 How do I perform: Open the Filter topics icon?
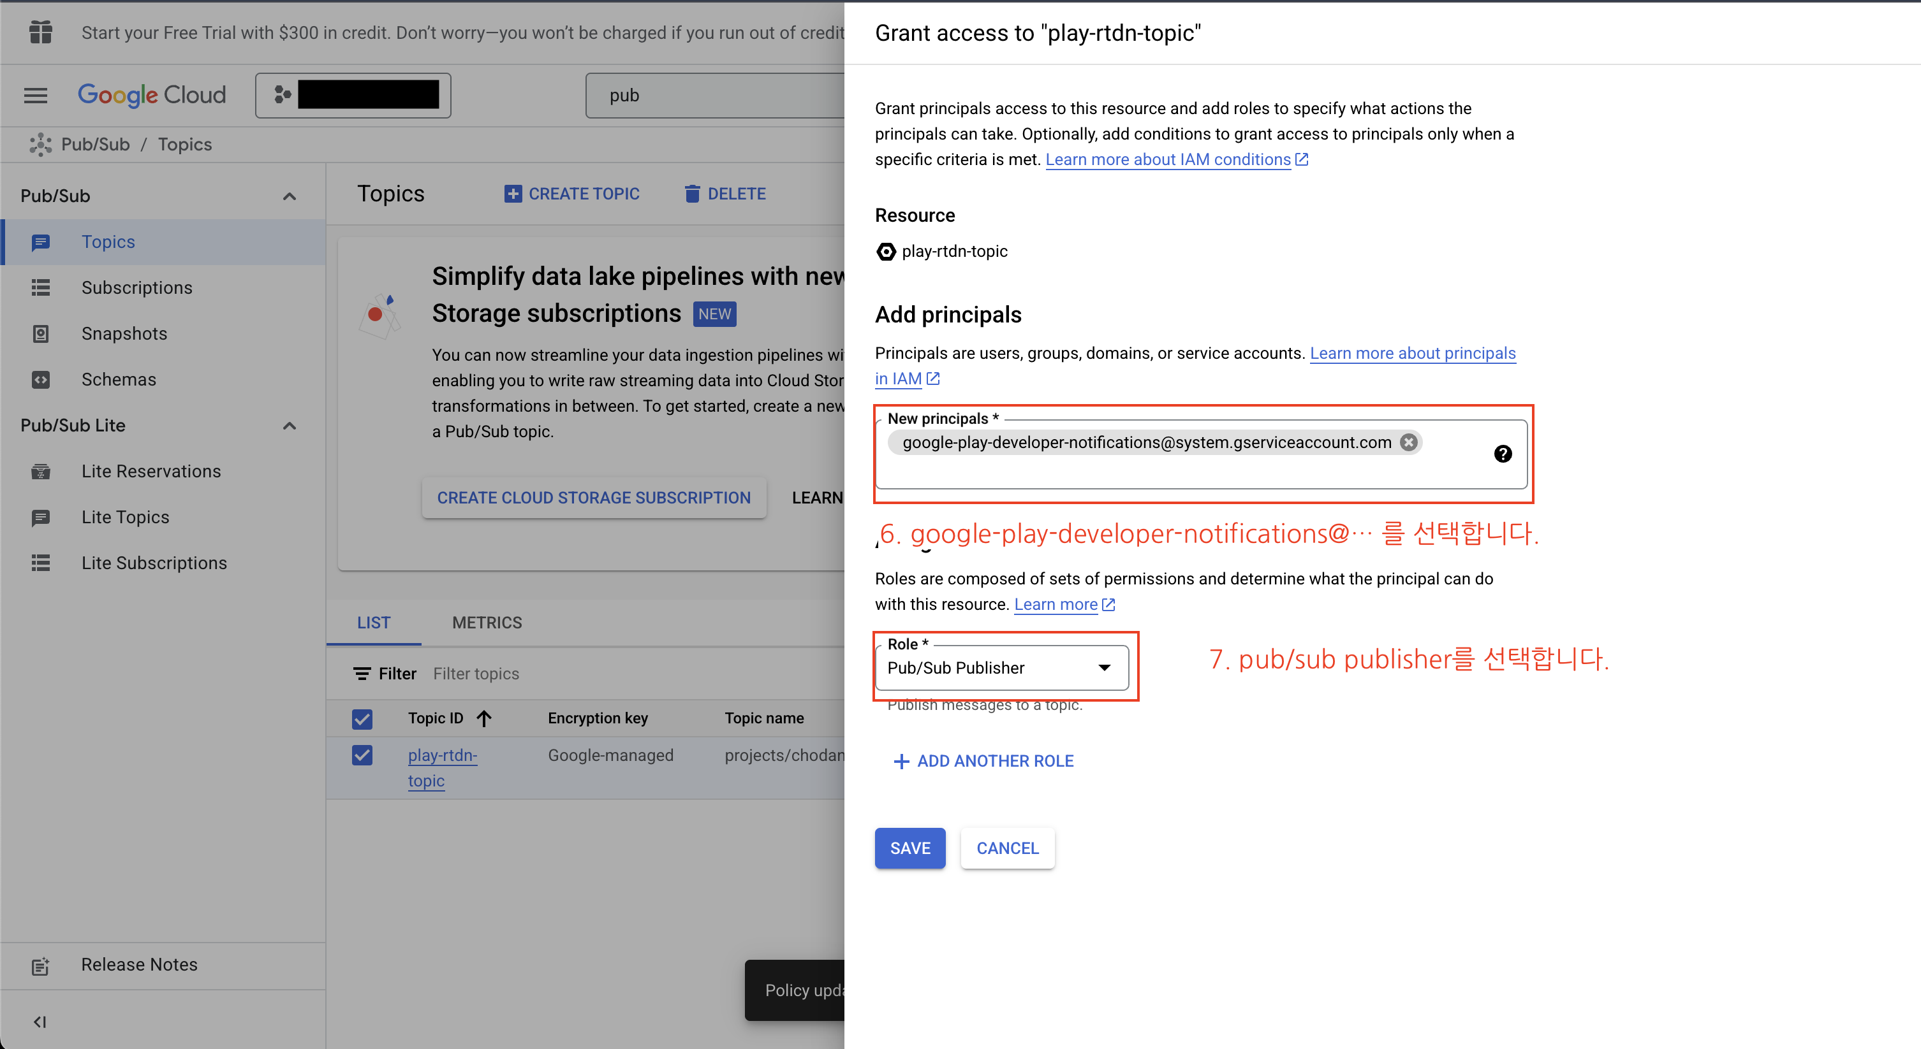click(x=363, y=673)
